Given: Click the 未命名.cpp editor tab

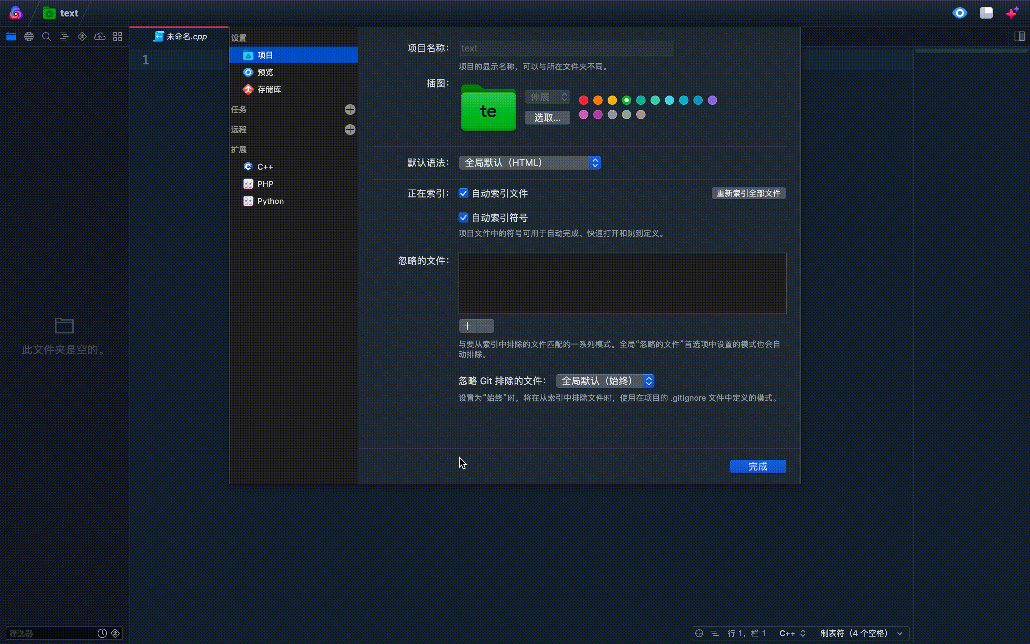Looking at the screenshot, I should pos(181,36).
